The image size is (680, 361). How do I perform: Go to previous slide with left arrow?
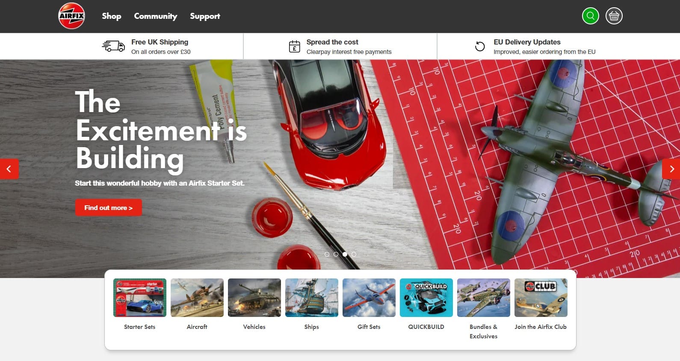tap(9, 169)
